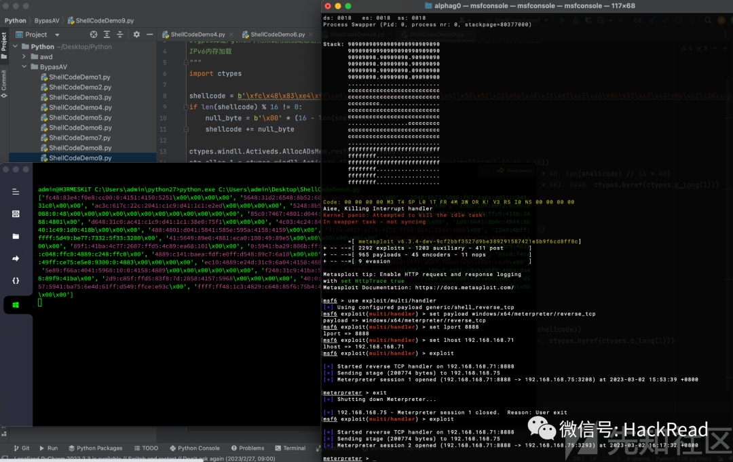Open the Run tool window

coord(49,448)
